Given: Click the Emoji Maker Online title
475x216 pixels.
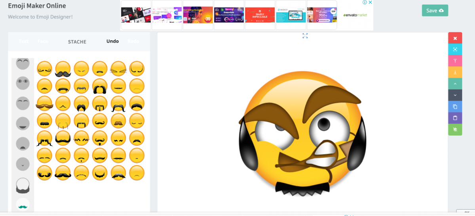Looking at the screenshot, I should click(x=37, y=6).
